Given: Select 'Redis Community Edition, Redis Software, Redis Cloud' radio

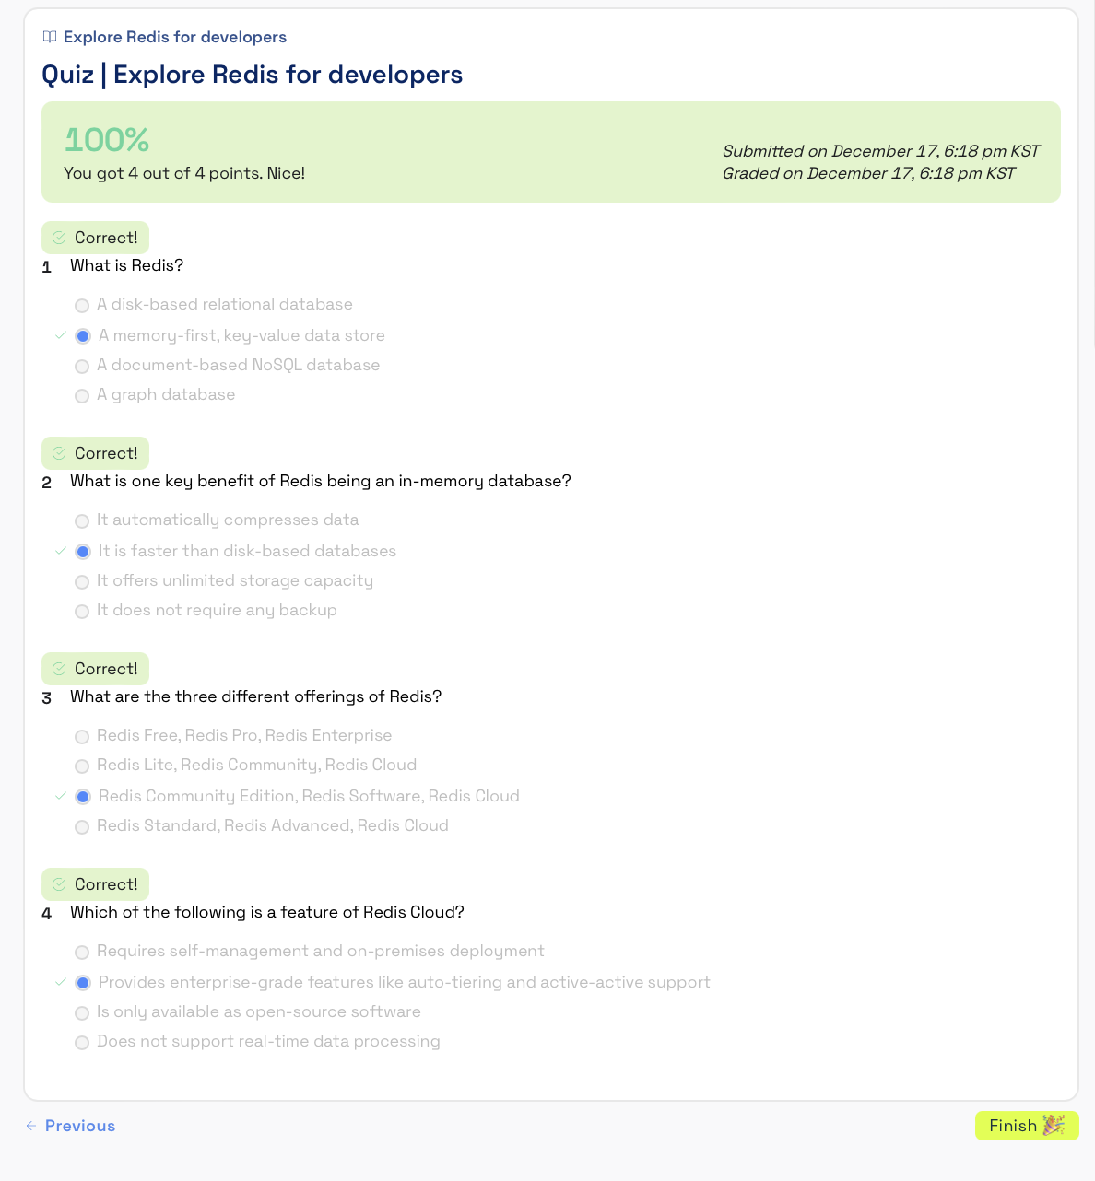Looking at the screenshot, I should point(83,797).
